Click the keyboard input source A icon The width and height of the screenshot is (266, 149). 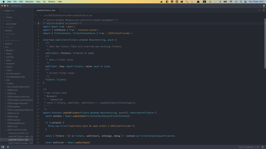pyautogui.click(x=204, y=2)
